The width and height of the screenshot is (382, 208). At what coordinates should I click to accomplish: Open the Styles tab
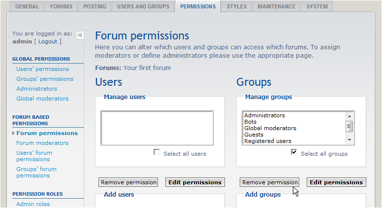click(x=237, y=6)
